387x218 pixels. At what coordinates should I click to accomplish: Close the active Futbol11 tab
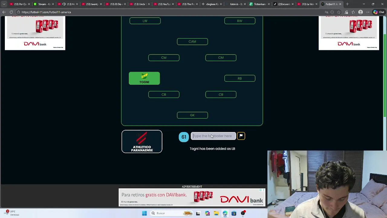click(x=340, y=4)
